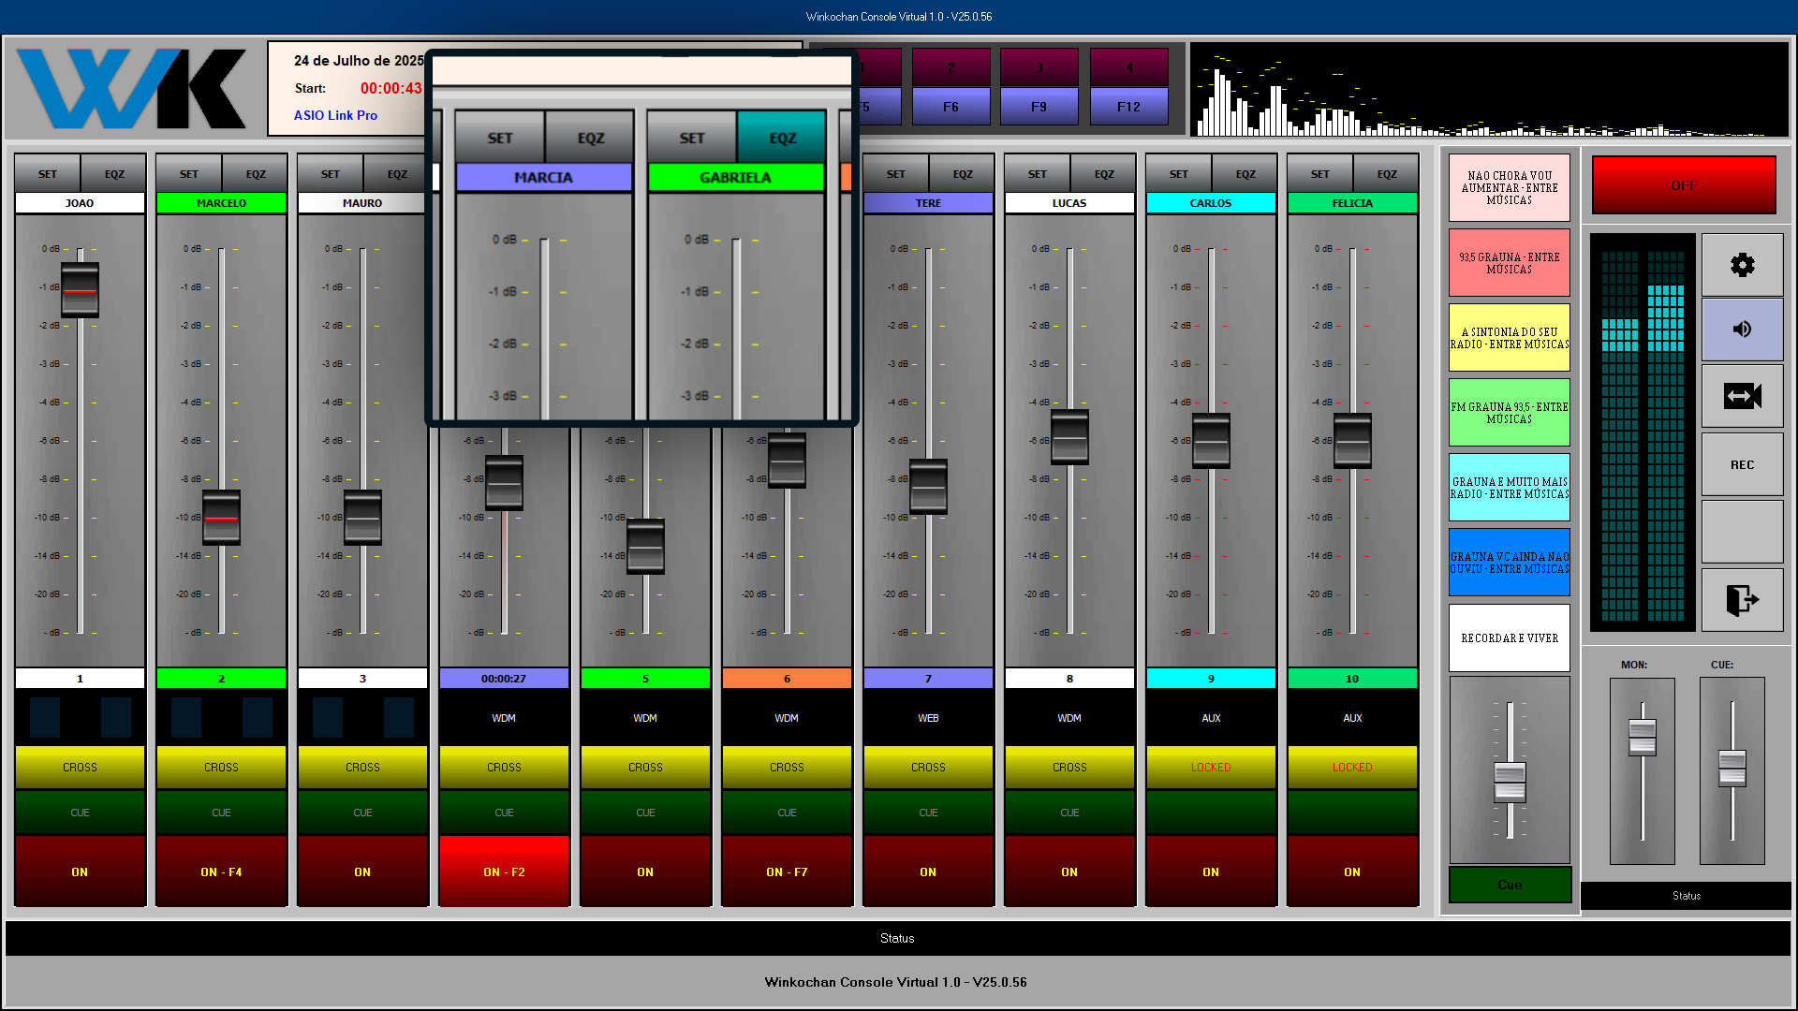Click the WK logo

coord(132,89)
